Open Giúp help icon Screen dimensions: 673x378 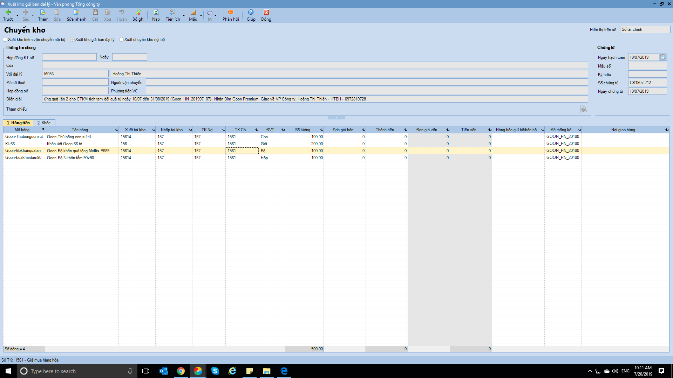(x=251, y=13)
